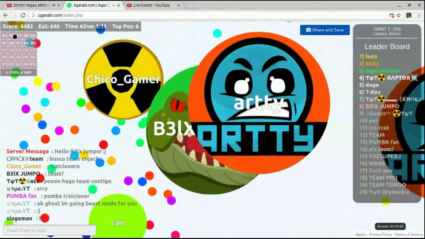Click the Eat: 646 counter

[x=49, y=26]
